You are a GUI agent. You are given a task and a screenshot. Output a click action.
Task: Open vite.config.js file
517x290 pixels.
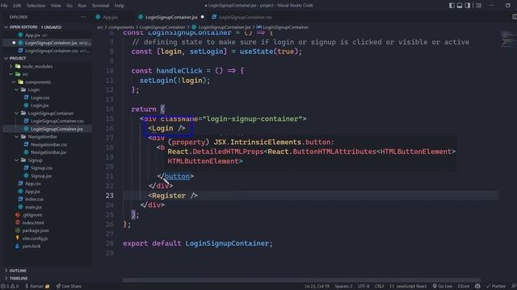35,238
